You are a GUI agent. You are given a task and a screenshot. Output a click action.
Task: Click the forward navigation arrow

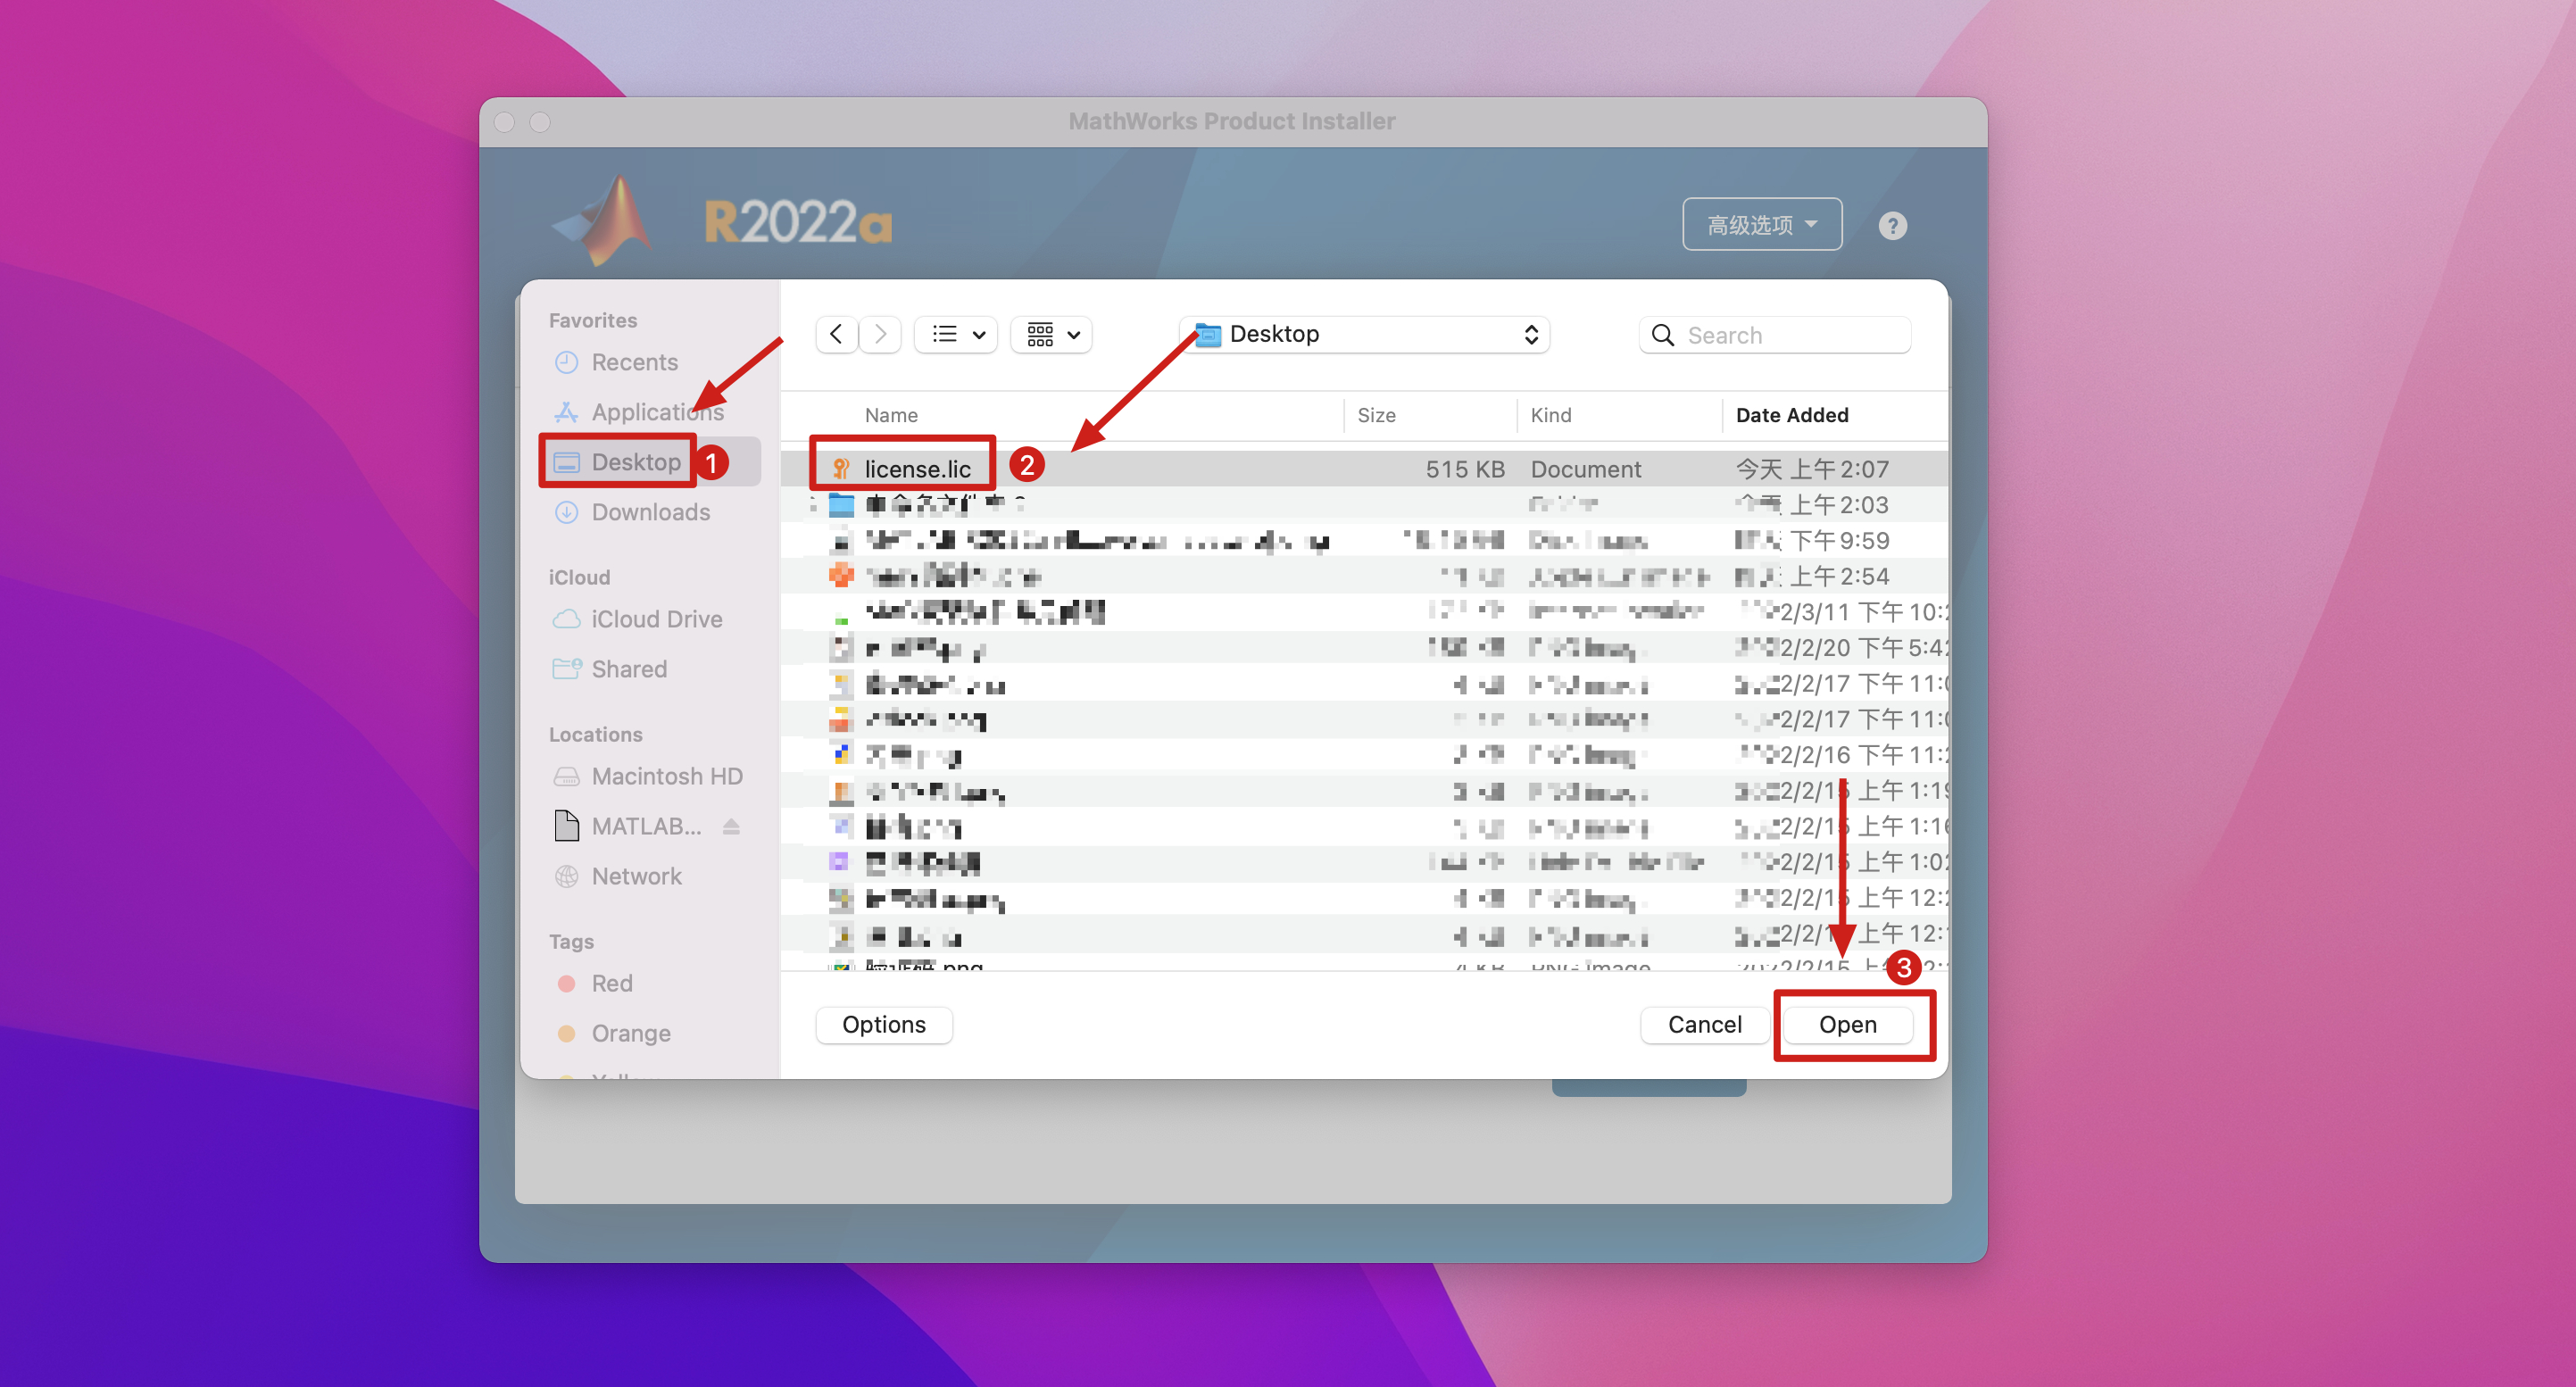[x=880, y=334]
